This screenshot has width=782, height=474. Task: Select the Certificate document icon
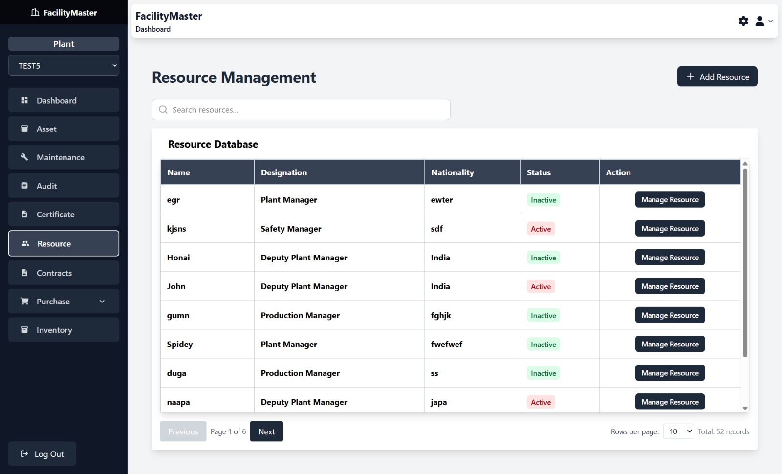[x=24, y=214]
